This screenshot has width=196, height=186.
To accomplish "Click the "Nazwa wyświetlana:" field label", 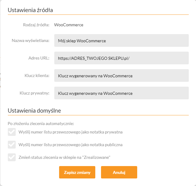I will pyautogui.click(x=30, y=40).
